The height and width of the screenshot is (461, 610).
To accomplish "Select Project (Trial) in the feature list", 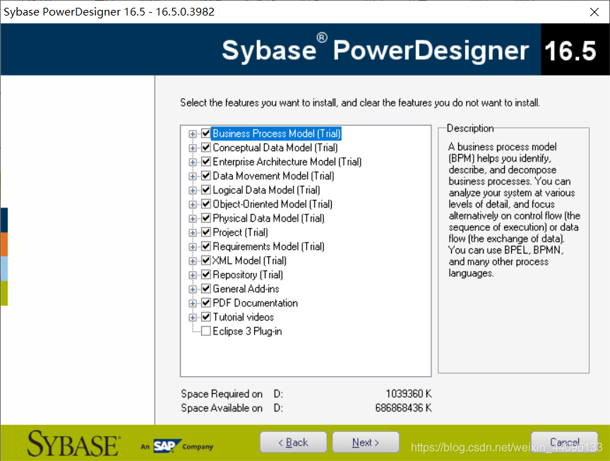I will (237, 232).
